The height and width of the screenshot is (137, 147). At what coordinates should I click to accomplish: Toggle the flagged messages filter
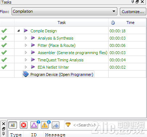(55, 125)
